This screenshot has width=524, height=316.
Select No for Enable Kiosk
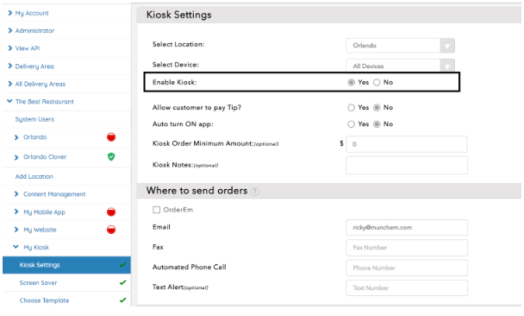(x=377, y=82)
